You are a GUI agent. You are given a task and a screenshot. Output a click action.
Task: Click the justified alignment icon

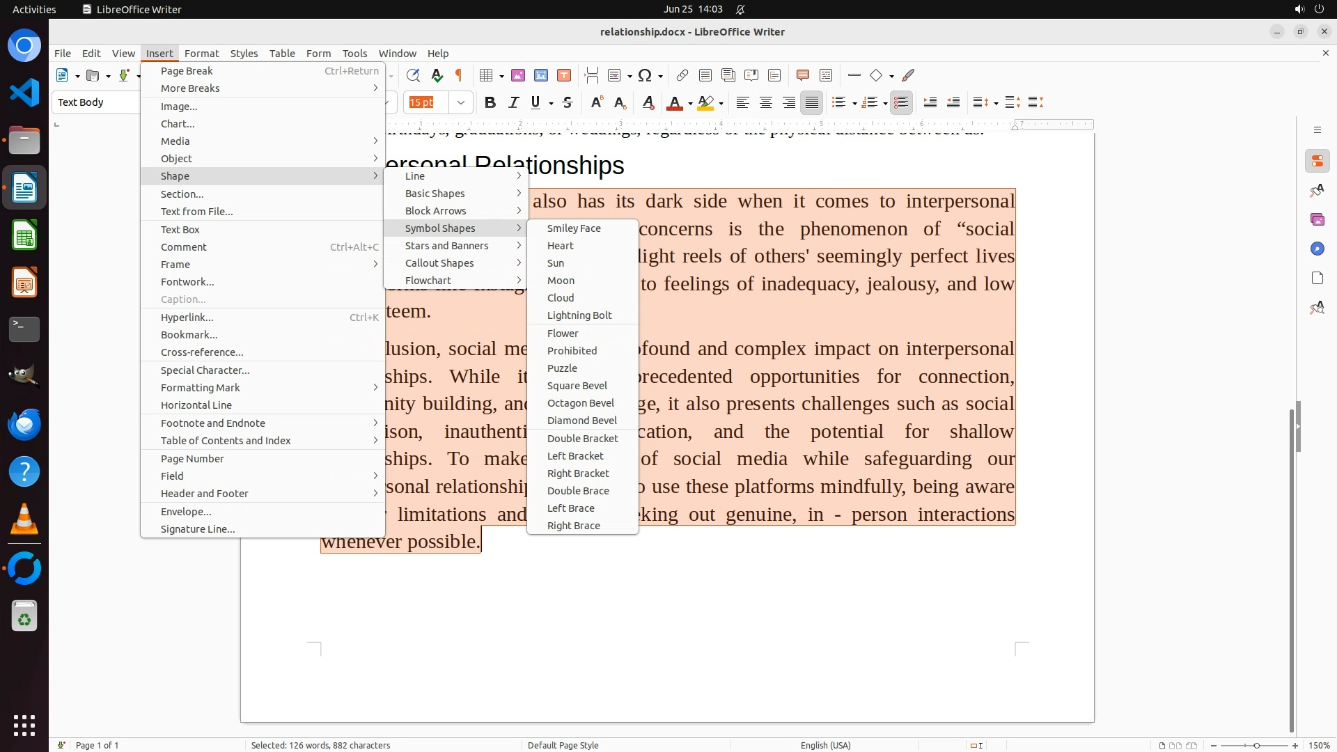(x=812, y=102)
